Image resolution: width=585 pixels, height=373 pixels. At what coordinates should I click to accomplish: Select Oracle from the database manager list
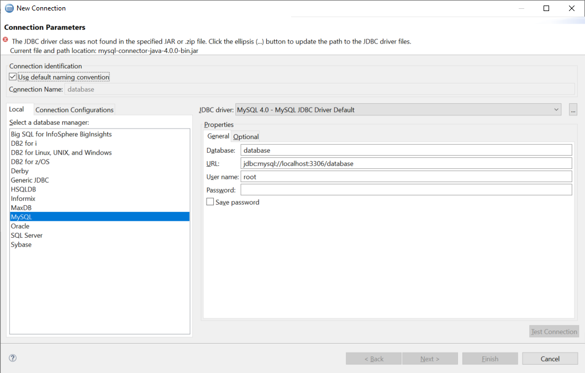pos(20,226)
